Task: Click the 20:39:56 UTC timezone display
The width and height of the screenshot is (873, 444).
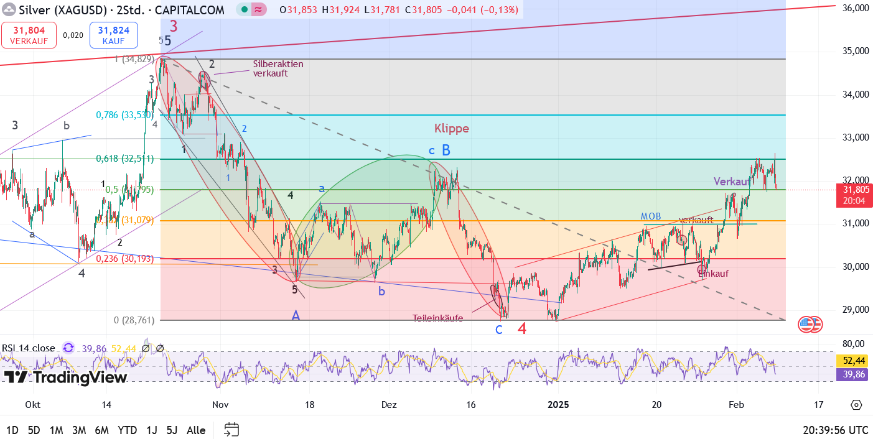Action: click(835, 430)
